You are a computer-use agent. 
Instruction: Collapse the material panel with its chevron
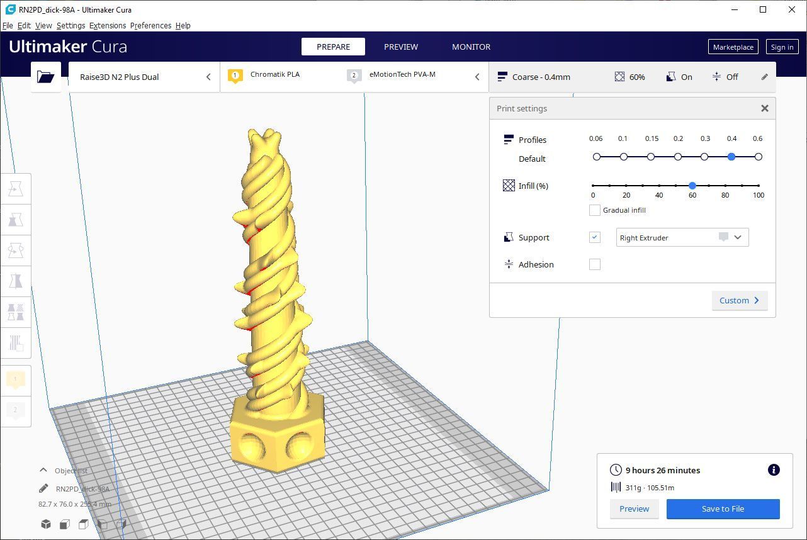[x=477, y=77]
